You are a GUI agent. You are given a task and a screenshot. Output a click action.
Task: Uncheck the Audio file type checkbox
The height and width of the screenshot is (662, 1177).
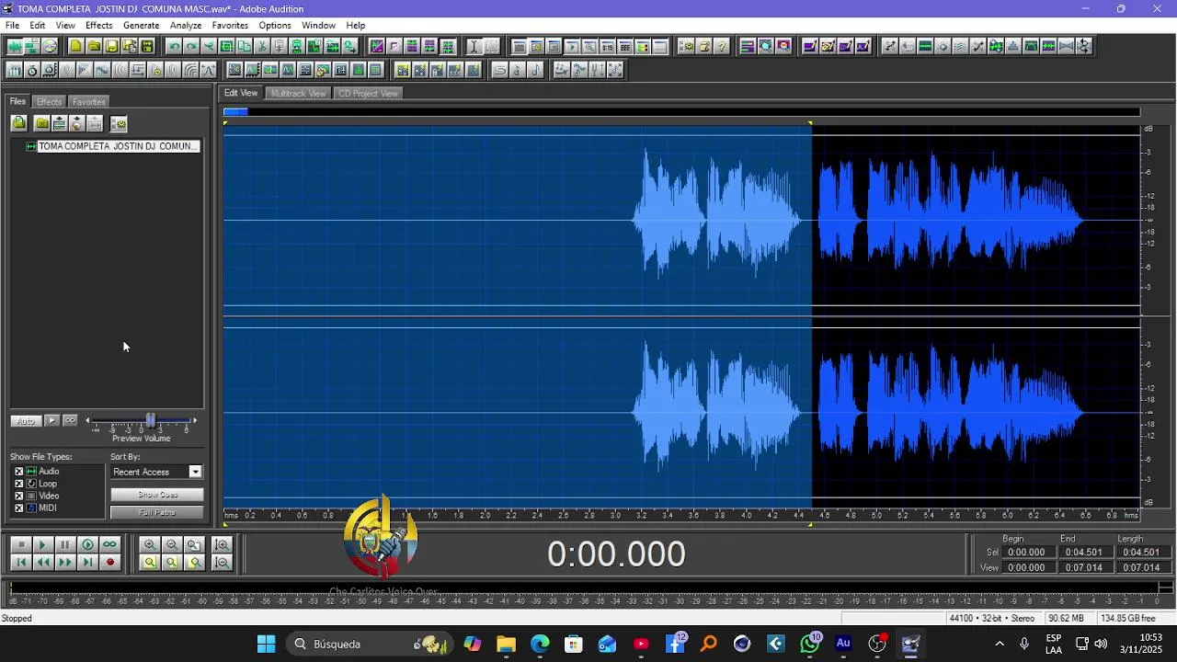pos(18,472)
